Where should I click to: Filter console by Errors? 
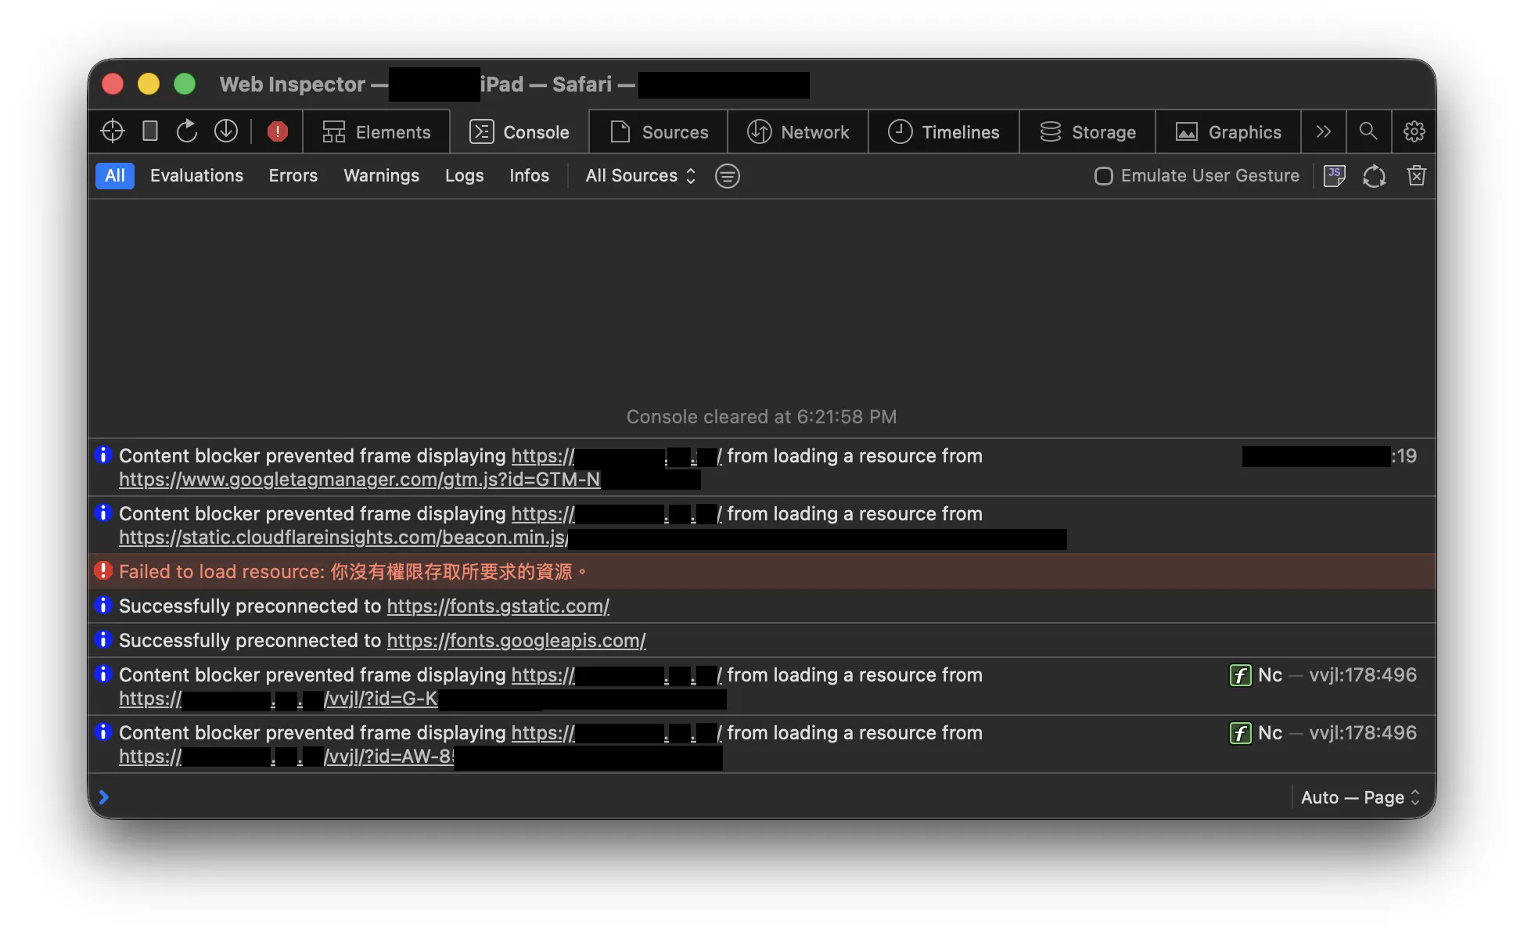[293, 176]
